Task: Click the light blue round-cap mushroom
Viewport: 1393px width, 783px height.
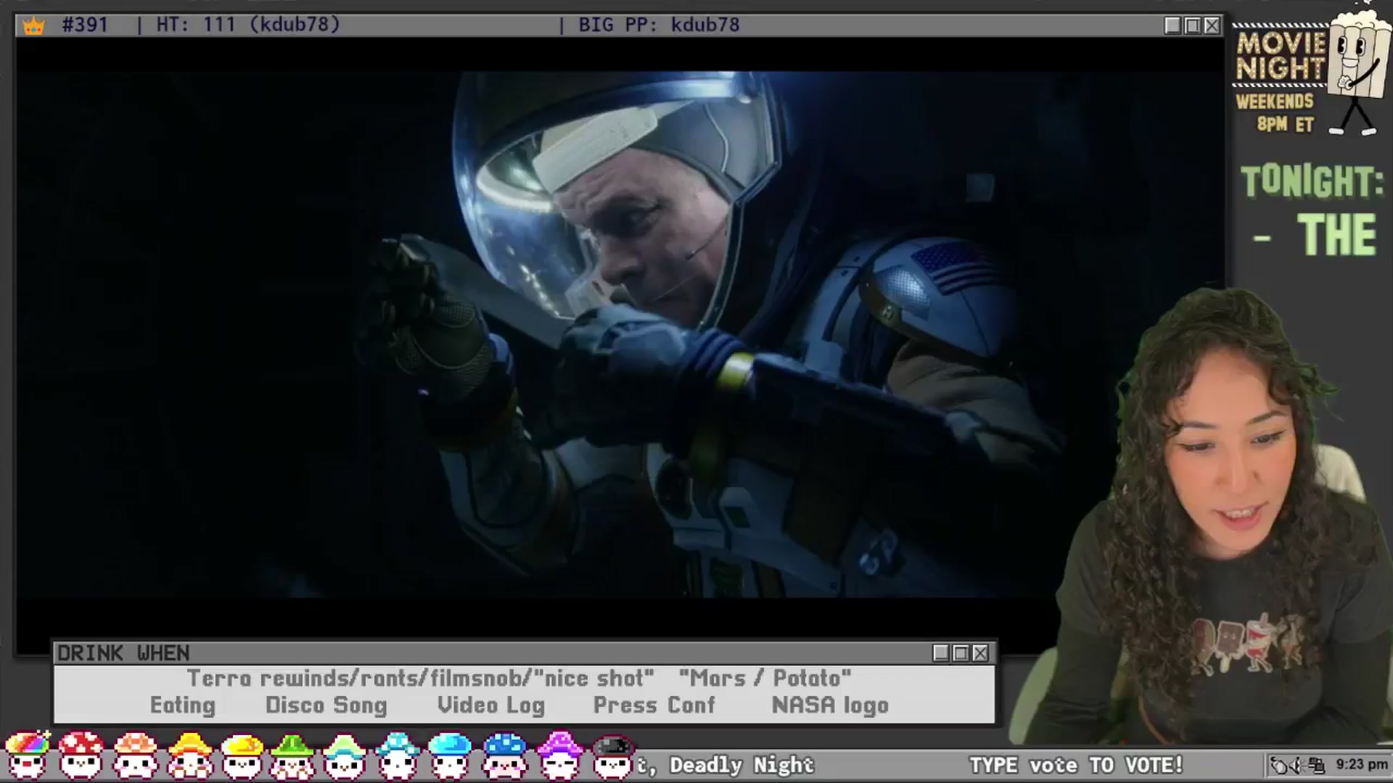Action: point(450,755)
